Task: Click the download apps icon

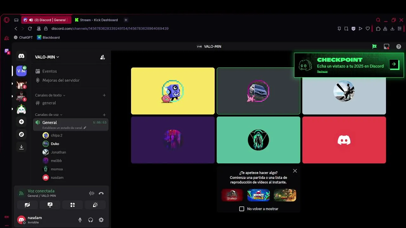Action: (x=21, y=147)
